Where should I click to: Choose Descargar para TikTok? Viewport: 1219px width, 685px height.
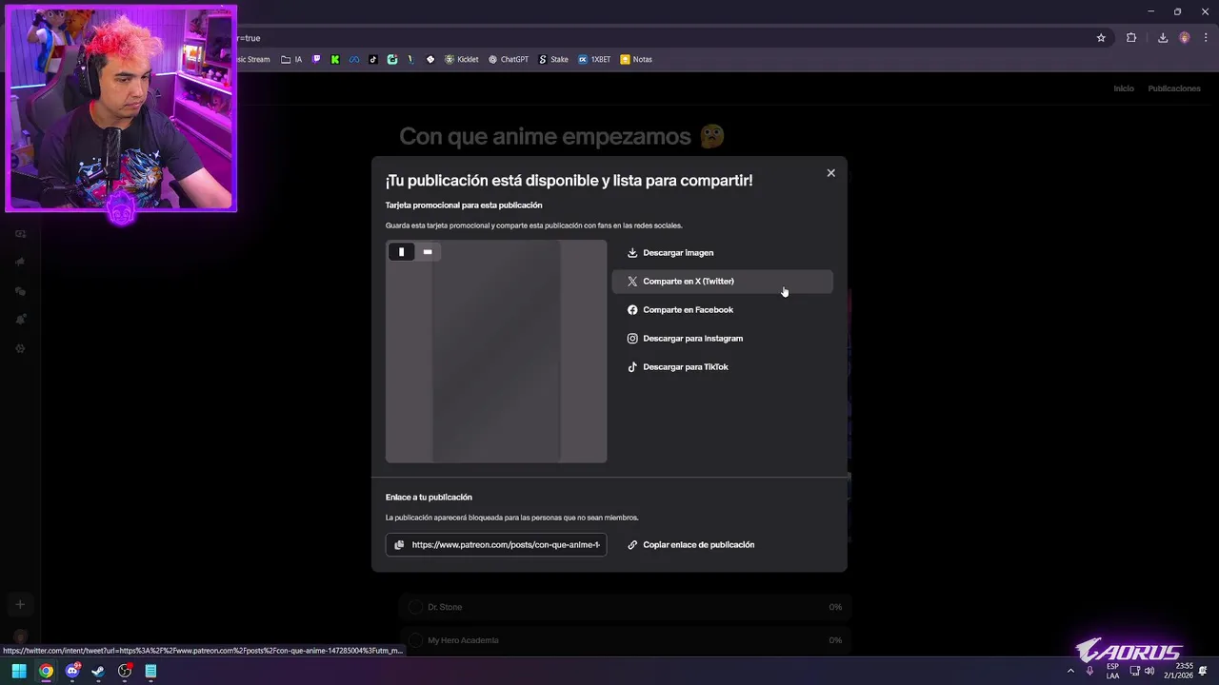[722, 367]
